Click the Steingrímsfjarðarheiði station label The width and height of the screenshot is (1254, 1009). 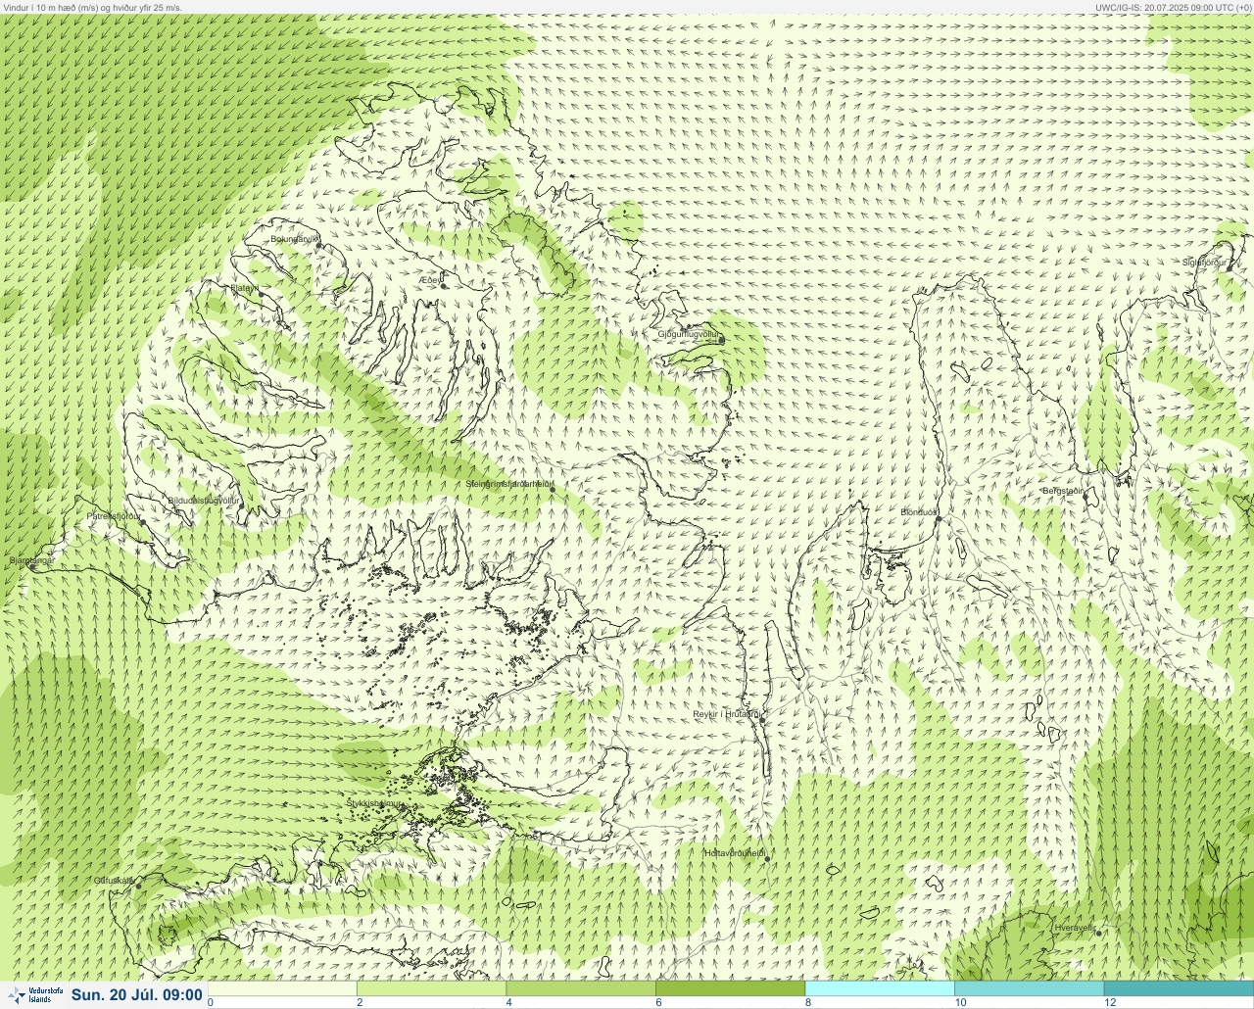[509, 484]
